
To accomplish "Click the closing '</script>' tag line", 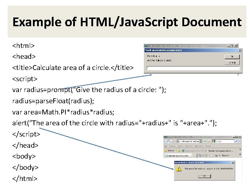I will coord(26,134).
